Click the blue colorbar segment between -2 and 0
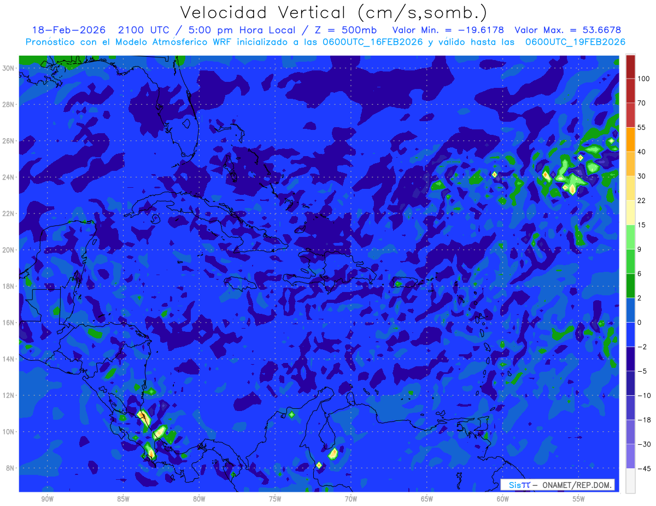Screen dimensions: 656x506 tap(630, 334)
